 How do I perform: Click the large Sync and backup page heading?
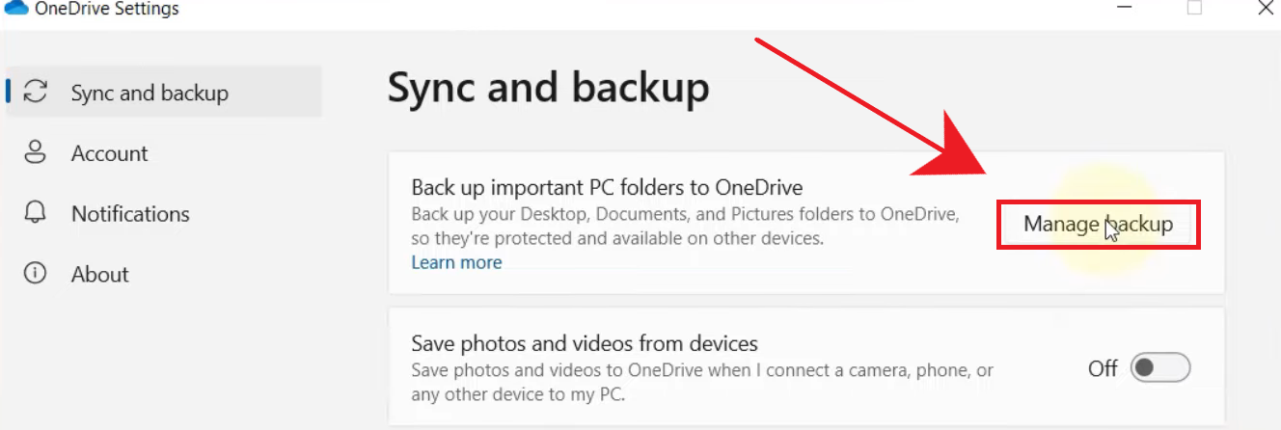(548, 88)
